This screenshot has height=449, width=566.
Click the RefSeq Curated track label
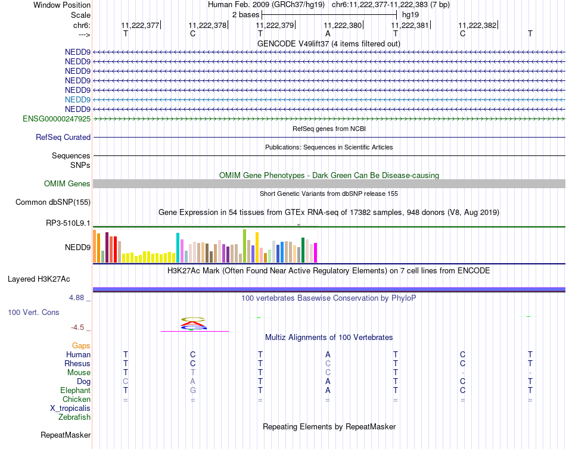point(63,137)
